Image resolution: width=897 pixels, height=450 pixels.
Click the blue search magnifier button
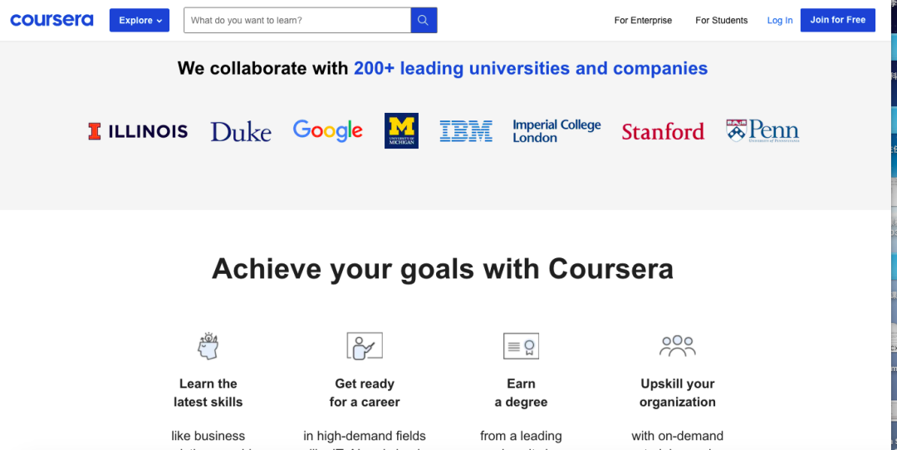point(424,21)
